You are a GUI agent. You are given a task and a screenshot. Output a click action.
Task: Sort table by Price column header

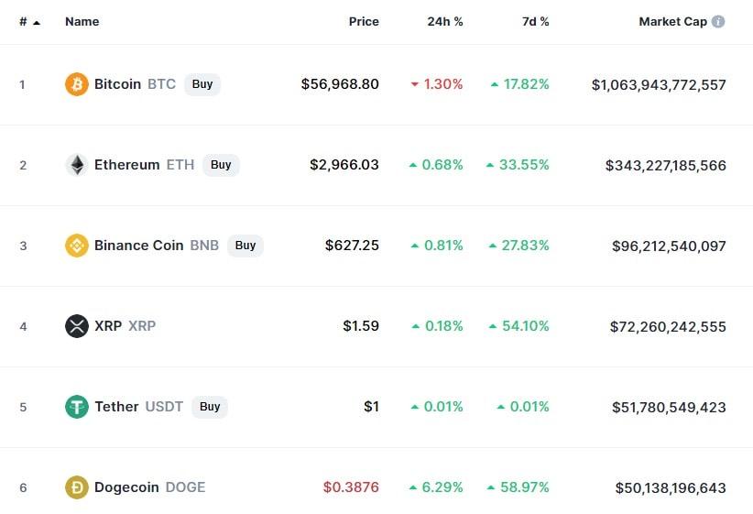tap(364, 21)
